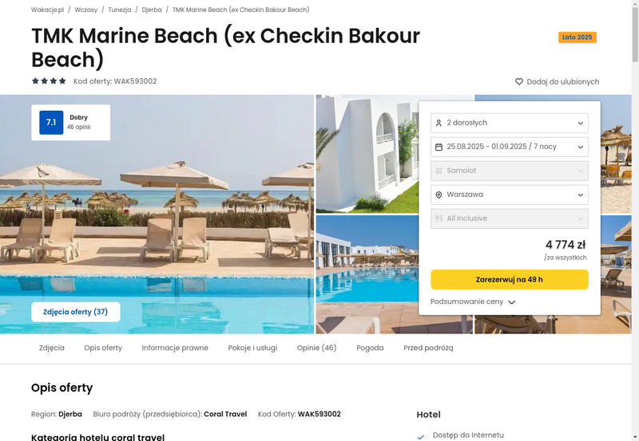Click the page vertical scrollbar

click(635, 220)
